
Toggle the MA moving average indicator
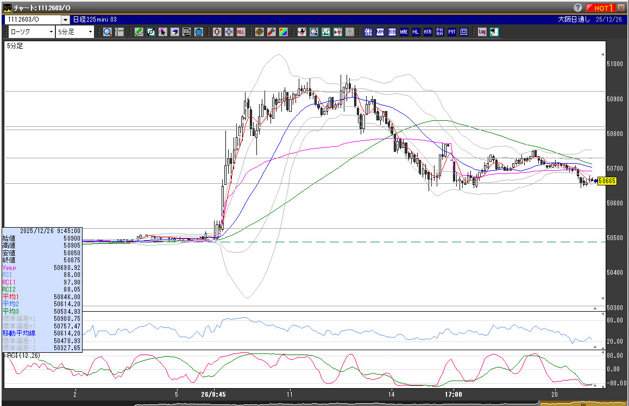[x=380, y=32]
